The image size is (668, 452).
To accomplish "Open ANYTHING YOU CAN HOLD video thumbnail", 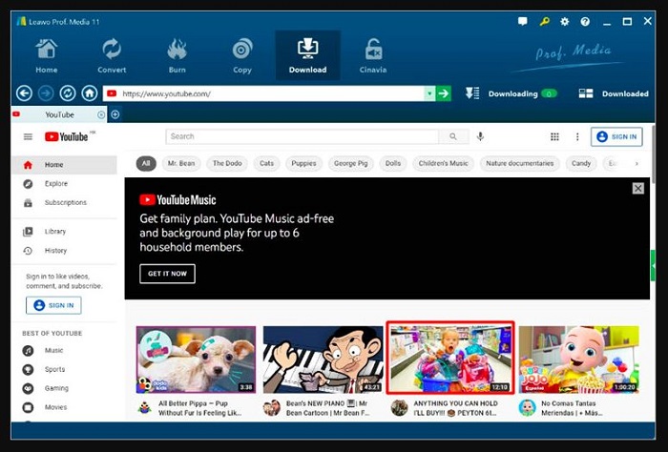I will tap(450, 358).
